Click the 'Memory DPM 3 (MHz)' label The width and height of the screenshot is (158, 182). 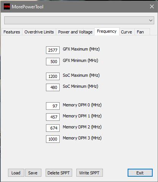coord(82,138)
